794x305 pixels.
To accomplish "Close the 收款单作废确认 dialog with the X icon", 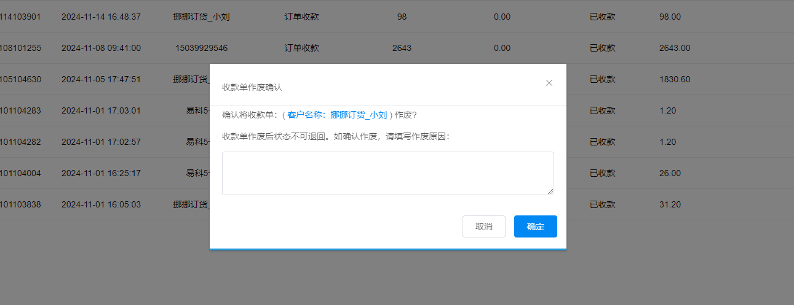I will point(549,83).
